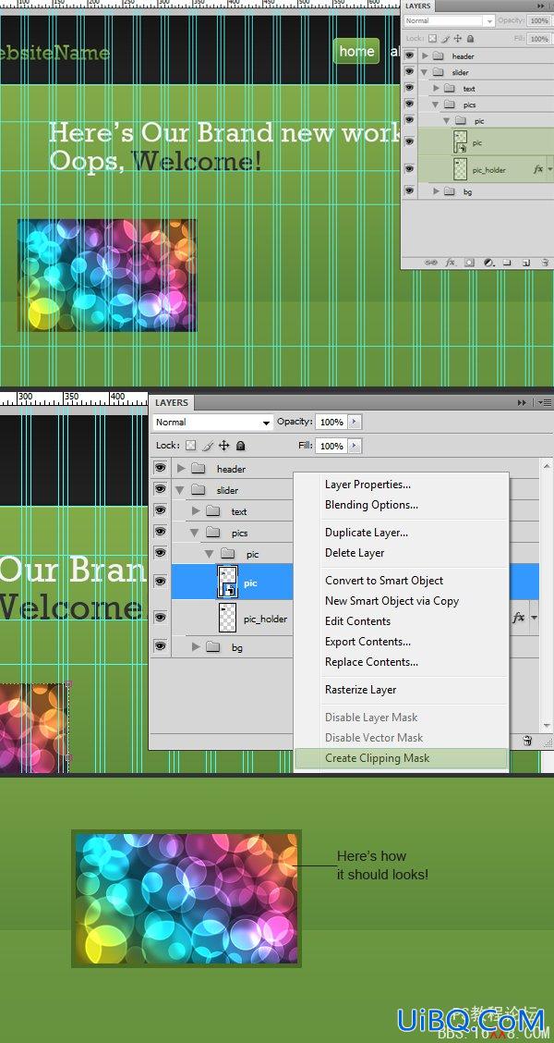Click pic_holder thumbnail in large Layers panel

[228, 618]
